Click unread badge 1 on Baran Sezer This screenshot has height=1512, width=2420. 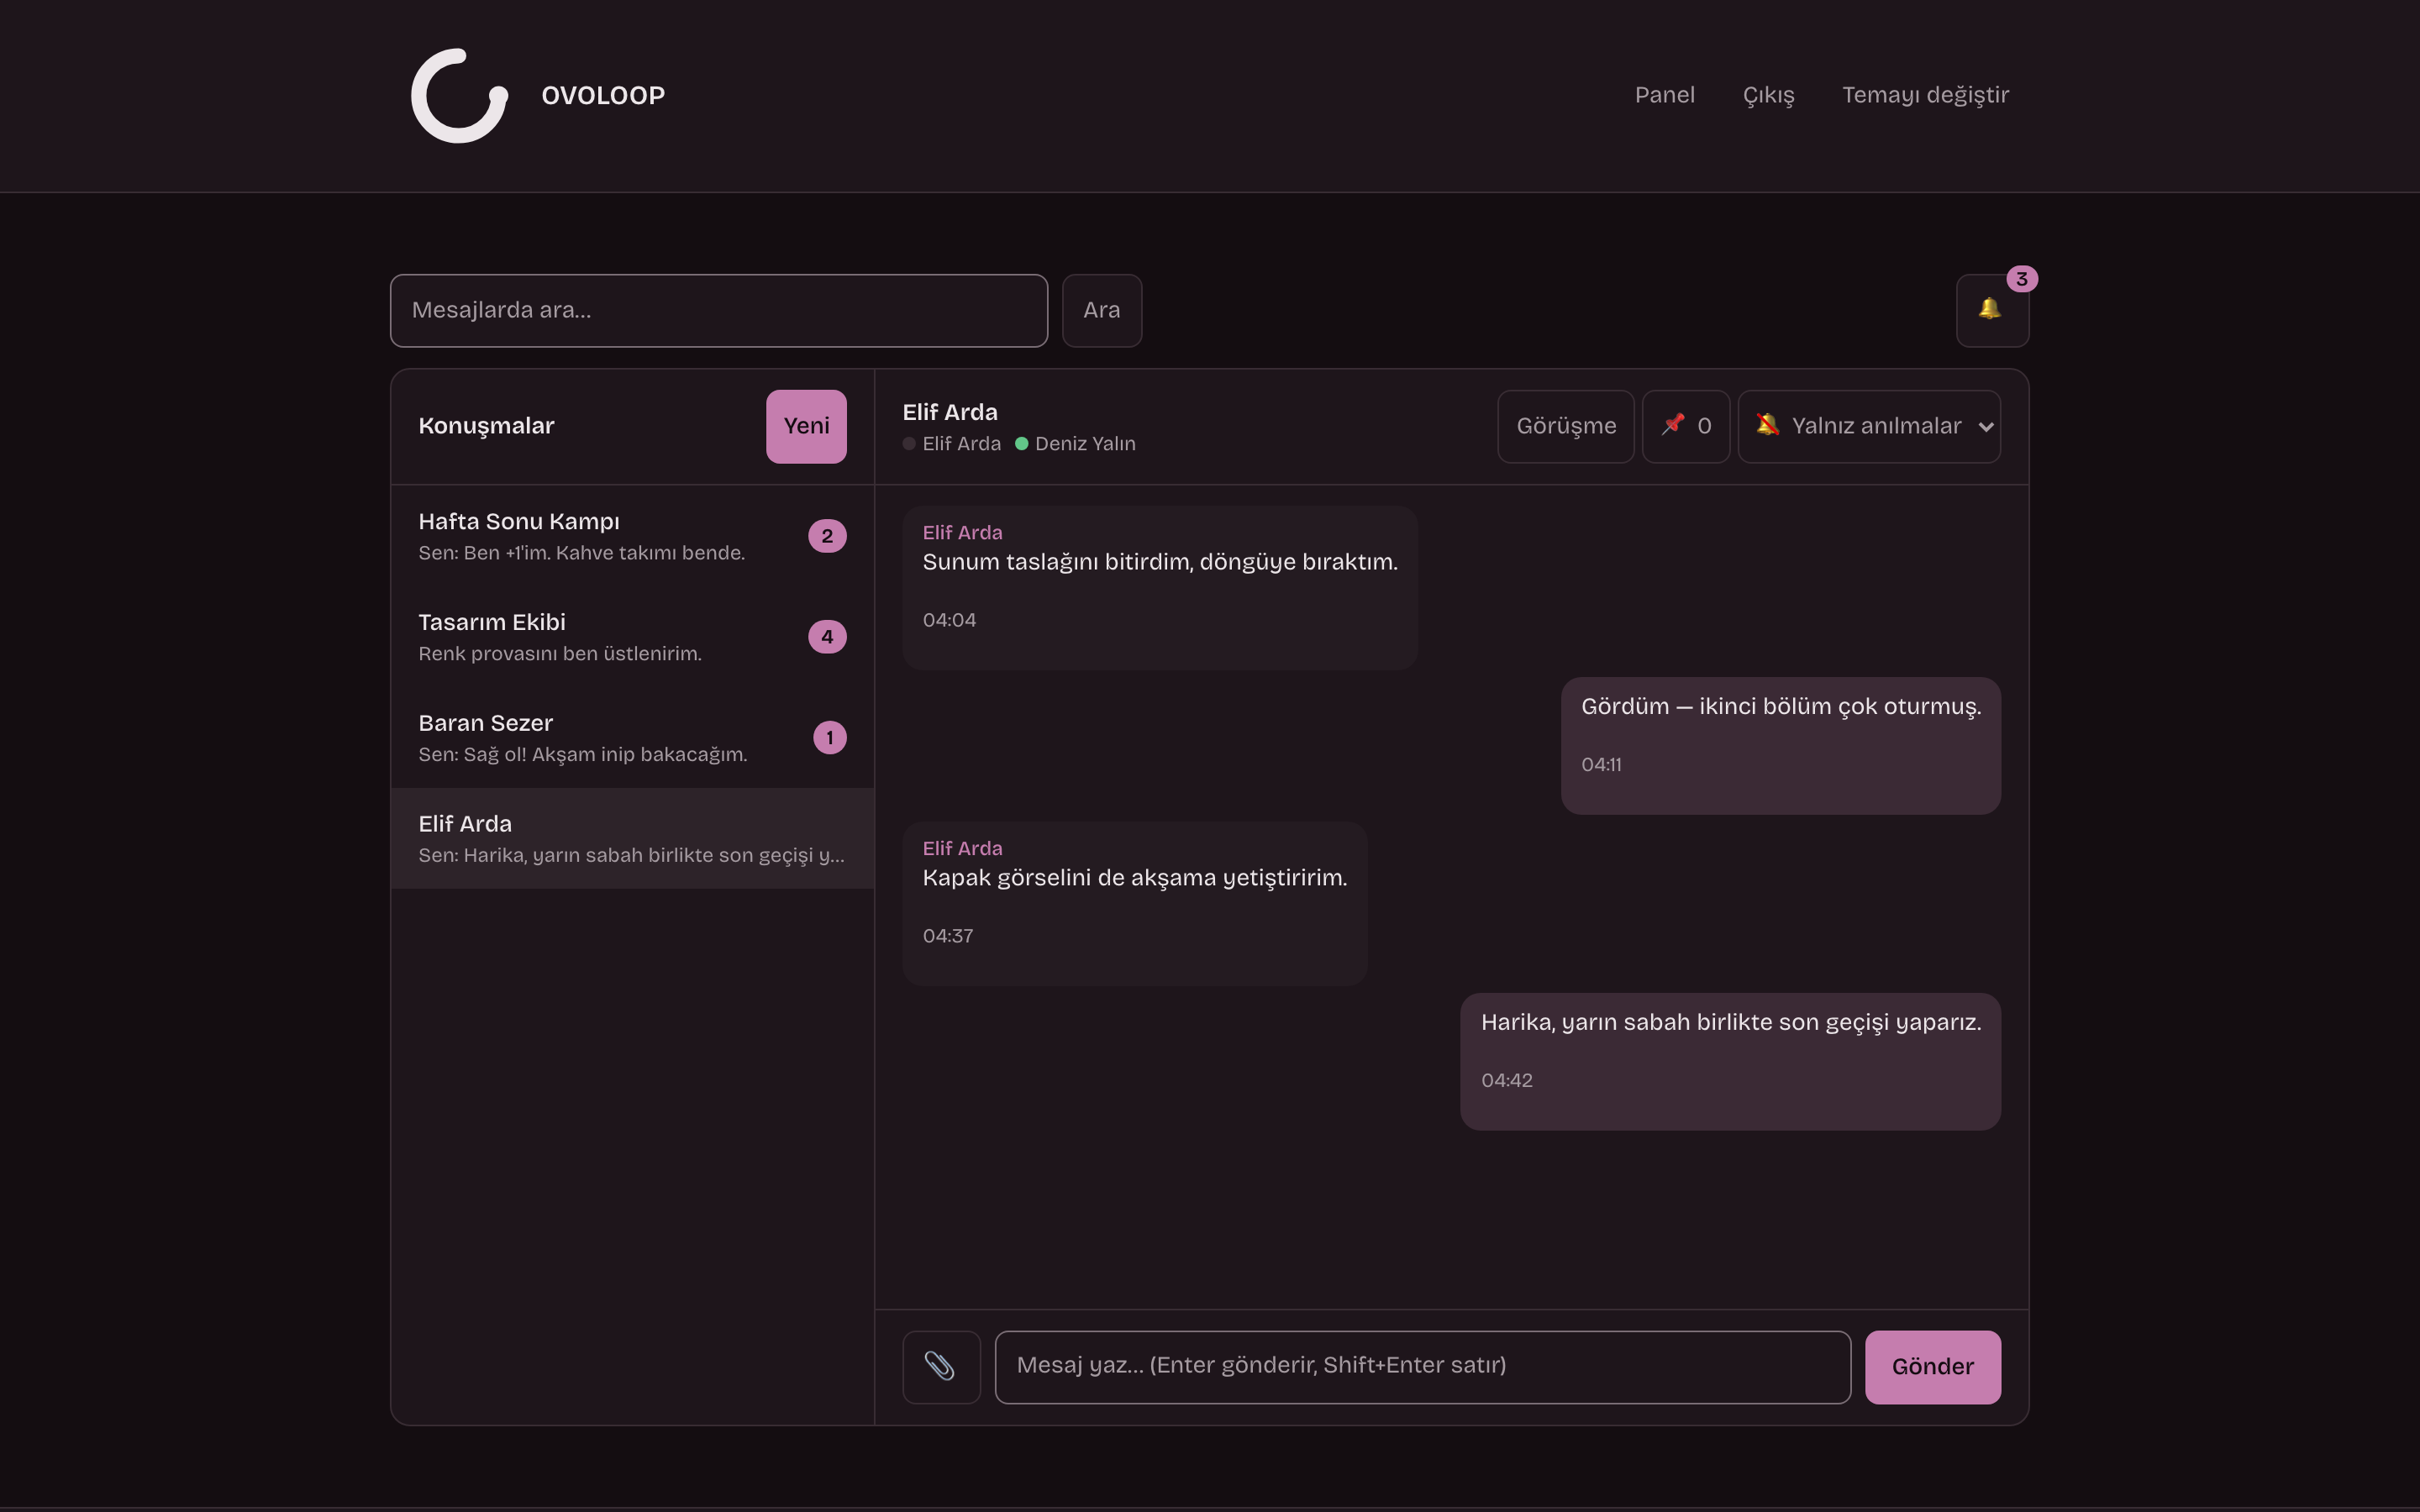pos(829,738)
